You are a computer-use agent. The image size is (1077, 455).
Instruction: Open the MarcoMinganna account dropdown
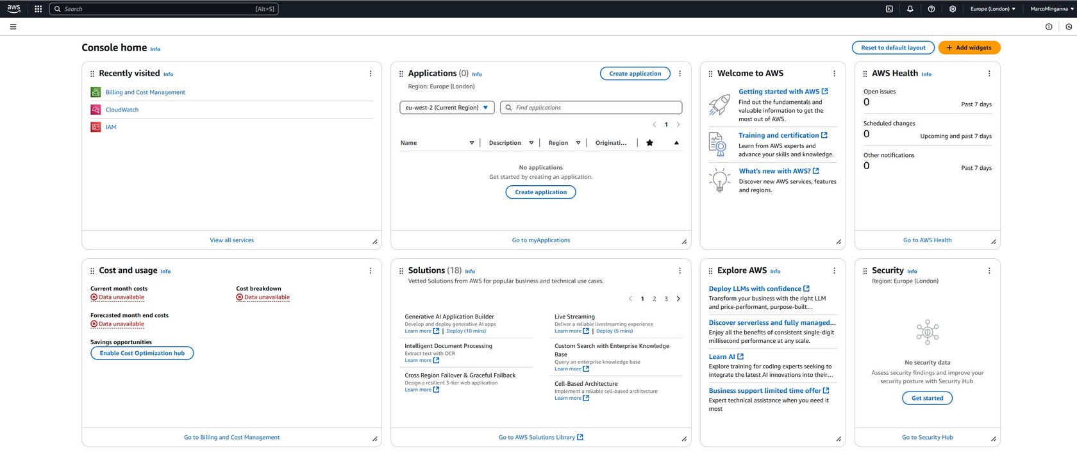1052,9
